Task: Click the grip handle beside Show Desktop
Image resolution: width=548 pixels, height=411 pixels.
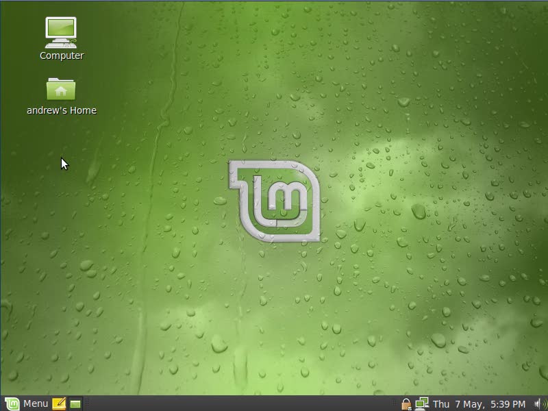Action: tap(88, 403)
